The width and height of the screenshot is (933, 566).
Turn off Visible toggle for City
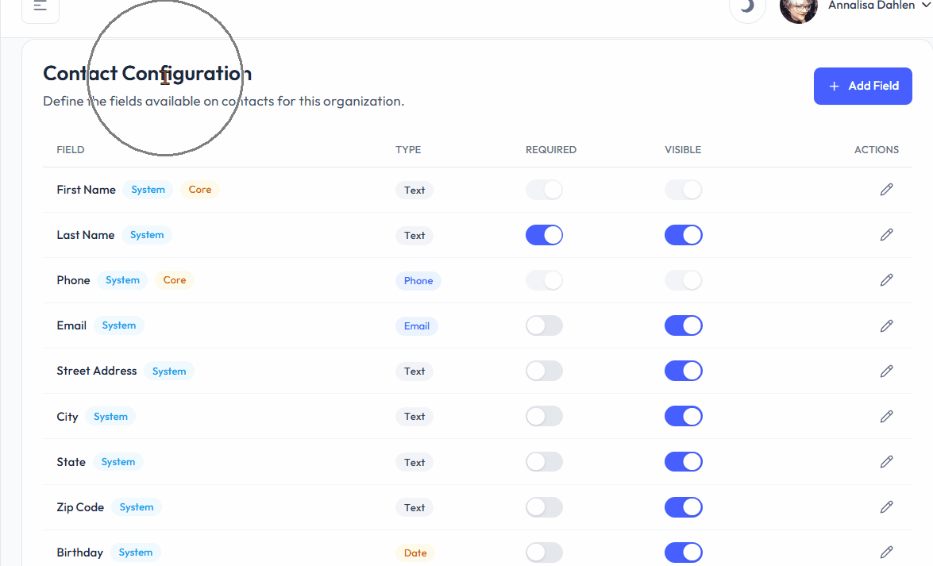(x=683, y=416)
